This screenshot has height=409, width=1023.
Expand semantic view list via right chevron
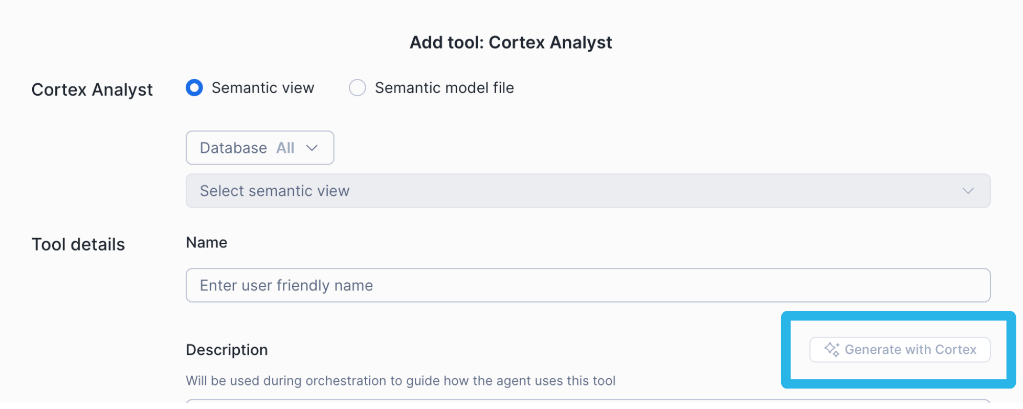coord(968,191)
